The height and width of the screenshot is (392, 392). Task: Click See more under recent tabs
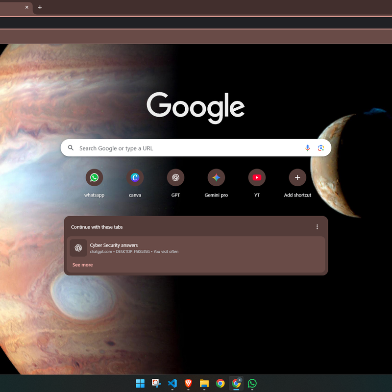coord(82,265)
